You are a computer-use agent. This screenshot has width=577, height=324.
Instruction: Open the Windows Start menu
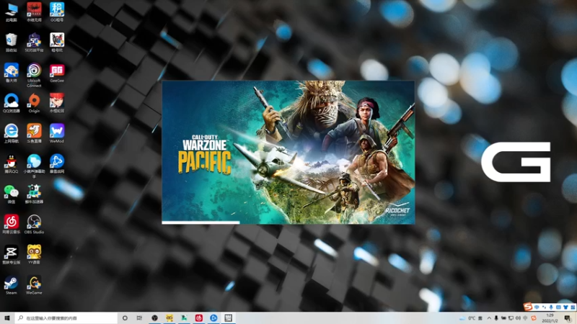point(7,318)
